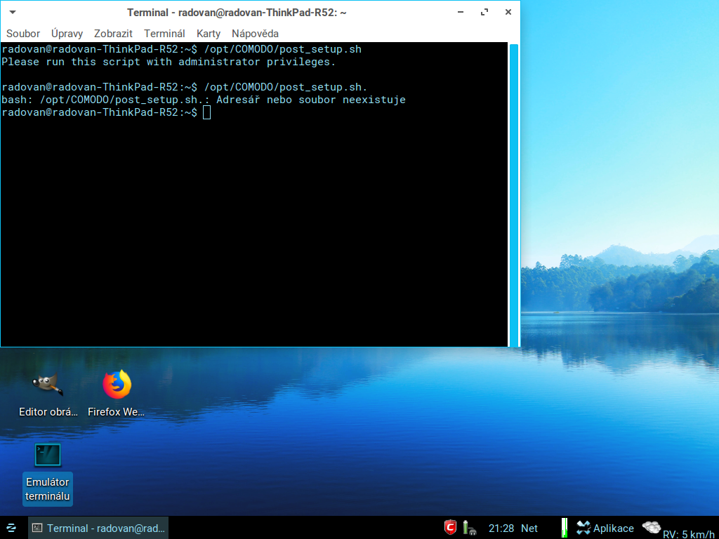Open the Zobrazit menu
Screen dimensions: 719x539
[x=113, y=34]
